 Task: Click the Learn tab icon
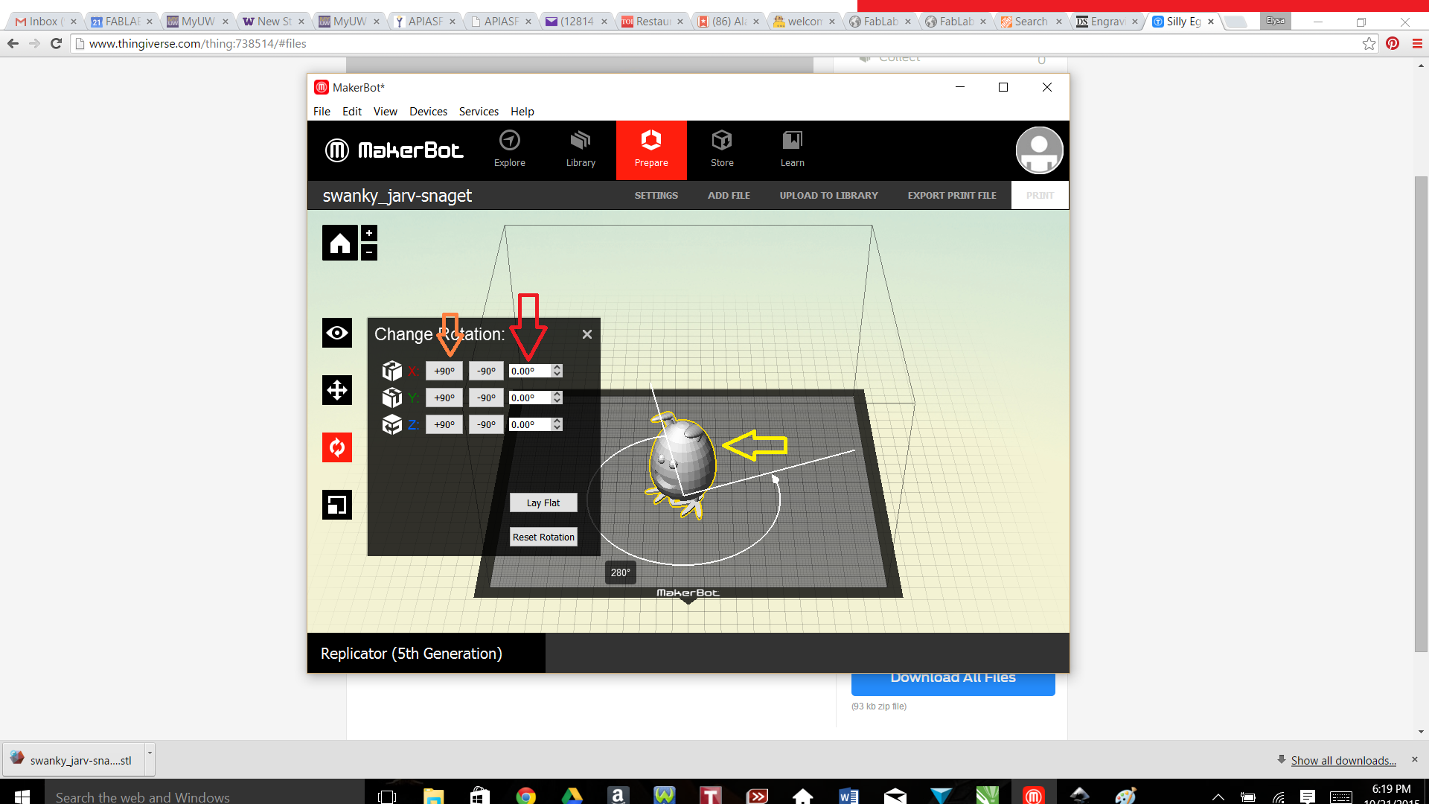[x=793, y=149]
